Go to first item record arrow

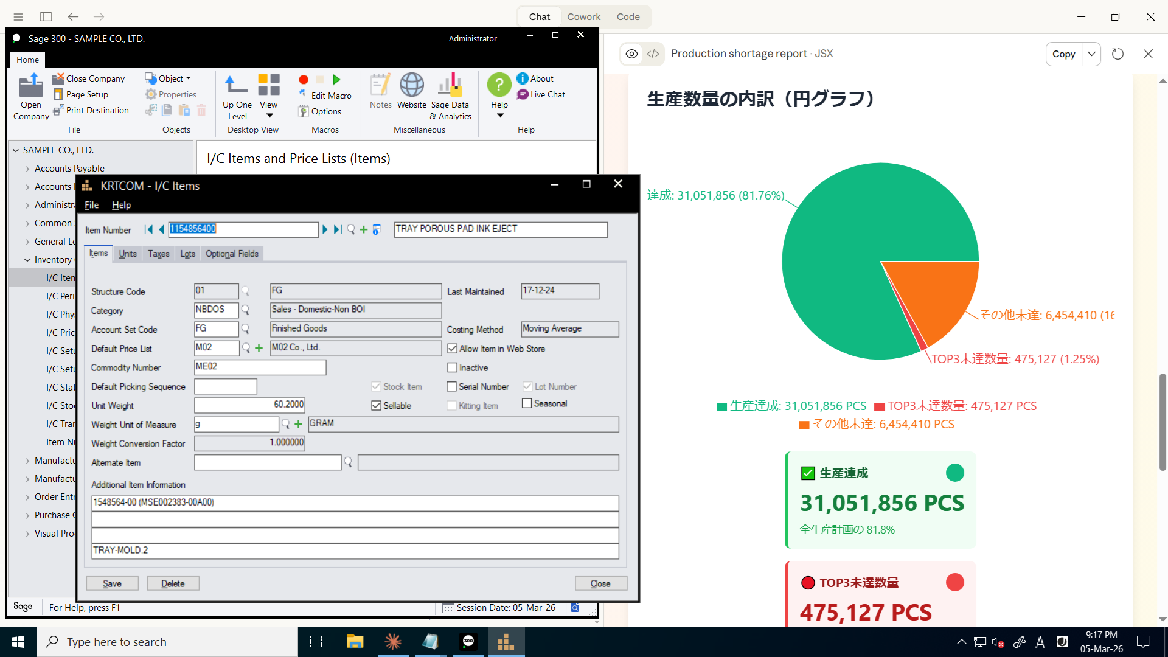tap(148, 229)
